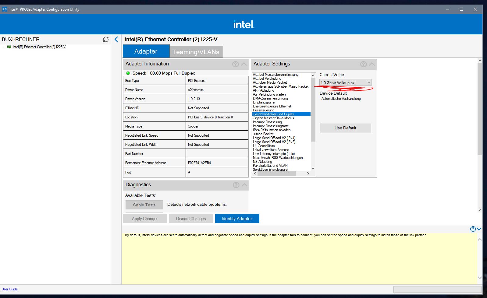The height and width of the screenshot is (298, 487).
Task: Select 'Large-Send-Offload V2 (IPv4)' setting
Action: (x=274, y=138)
